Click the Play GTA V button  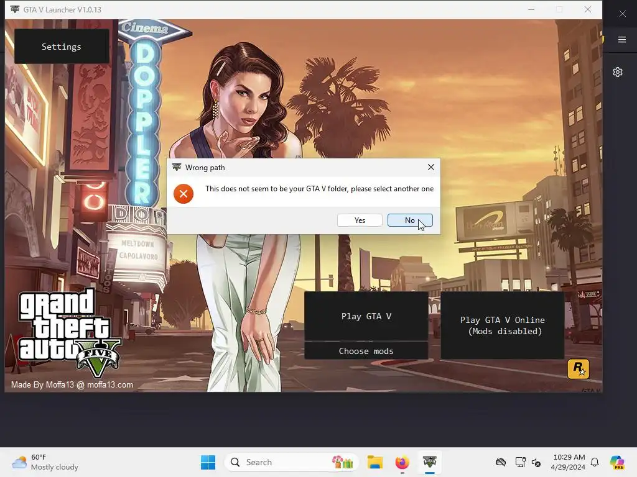coord(366,316)
